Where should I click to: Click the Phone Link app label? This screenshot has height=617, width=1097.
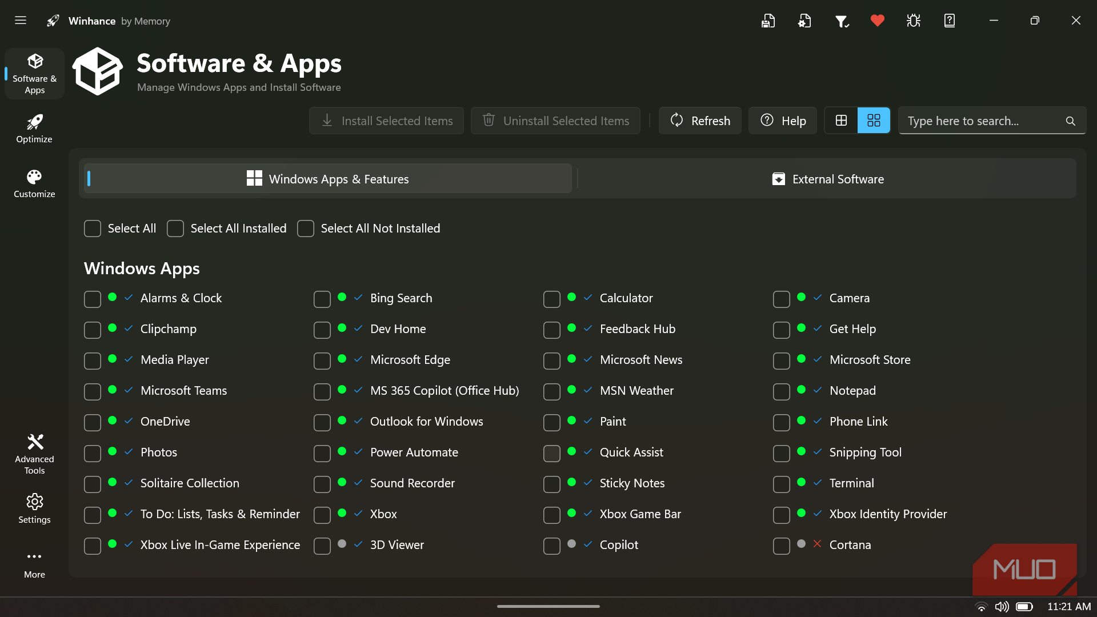point(858,422)
